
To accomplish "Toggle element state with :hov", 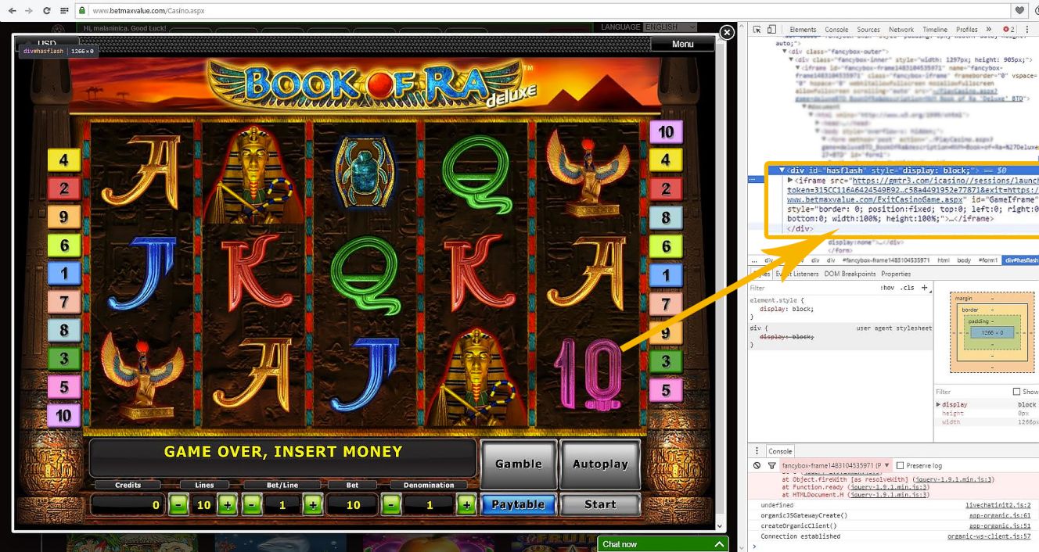I will (x=887, y=288).
